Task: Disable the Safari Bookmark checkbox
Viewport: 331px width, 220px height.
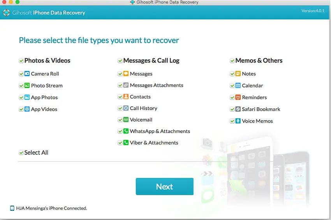Action: pyautogui.click(x=232, y=109)
